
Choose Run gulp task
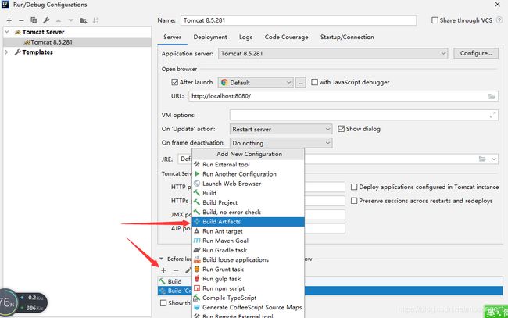[249, 279]
